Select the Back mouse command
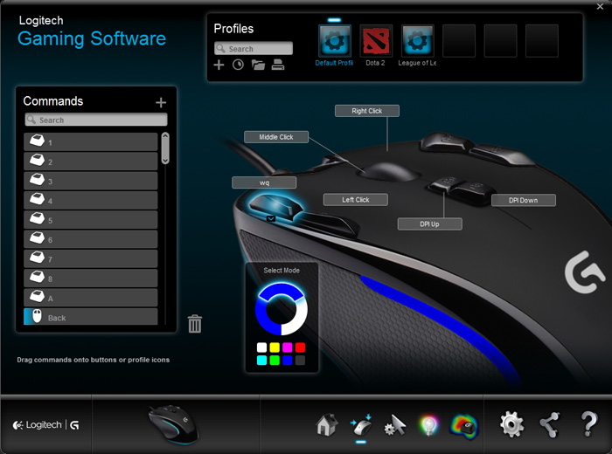This screenshot has width=612, height=454. pos(91,317)
